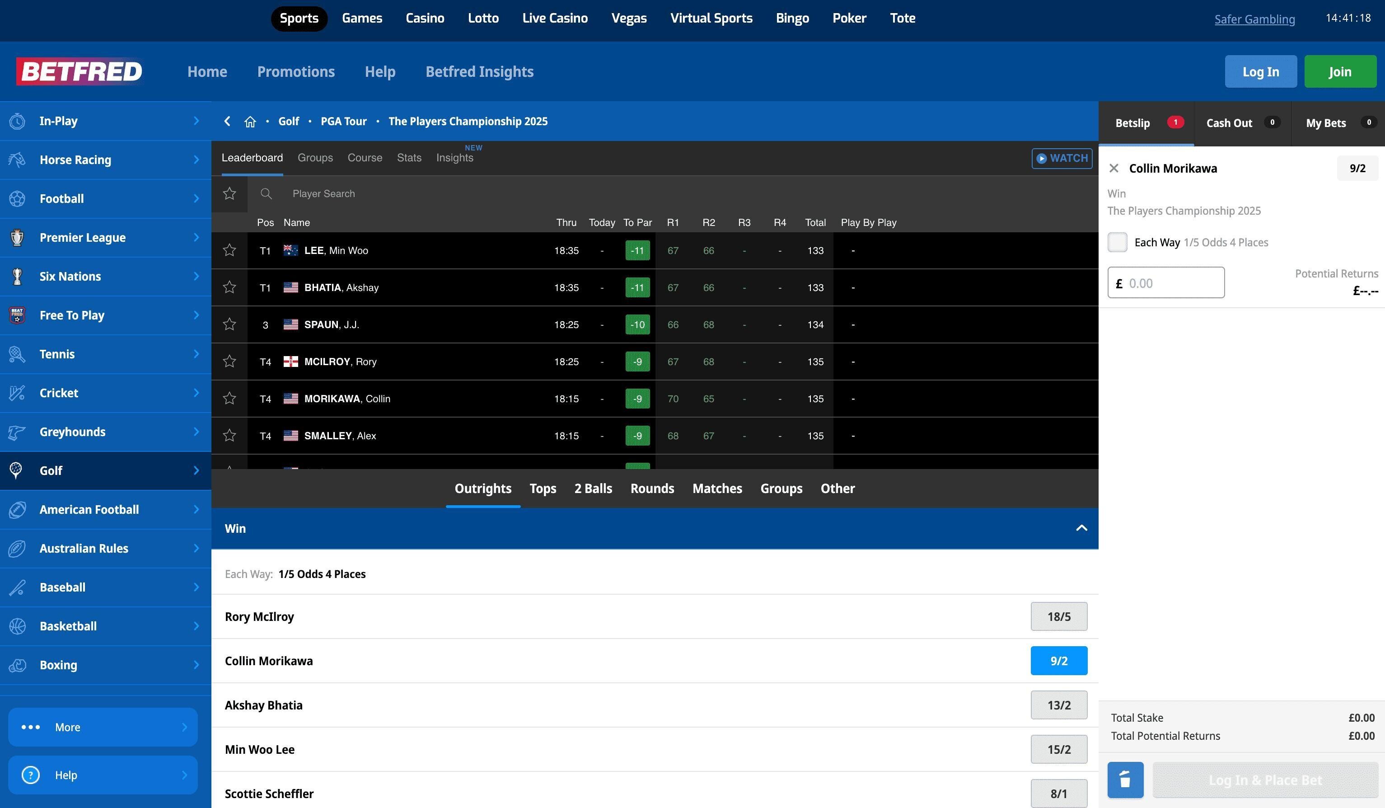
Task: Click PGA Tour in breadcrumb
Action: [x=343, y=122]
